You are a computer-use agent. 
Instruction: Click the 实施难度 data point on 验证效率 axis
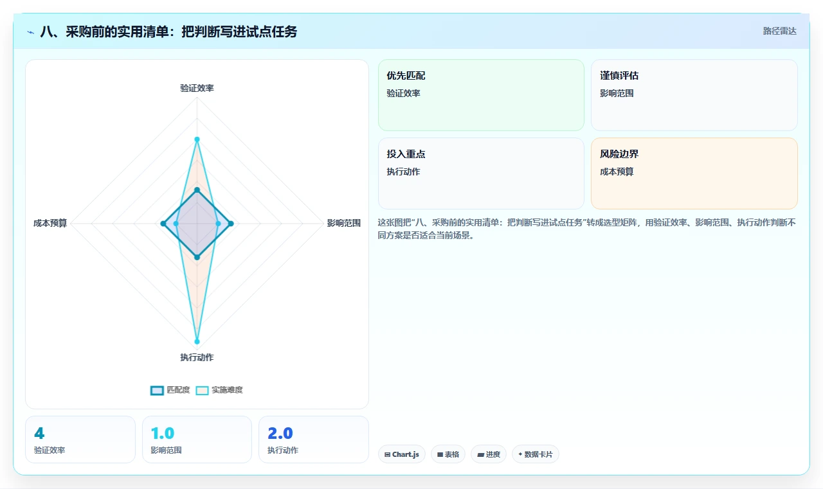pyautogui.click(x=197, y=139)
